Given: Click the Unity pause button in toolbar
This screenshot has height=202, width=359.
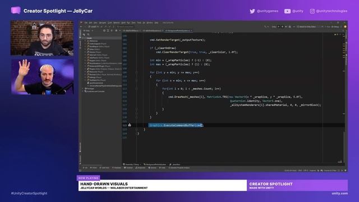Looking at the screenshot, I should (282, 26).
